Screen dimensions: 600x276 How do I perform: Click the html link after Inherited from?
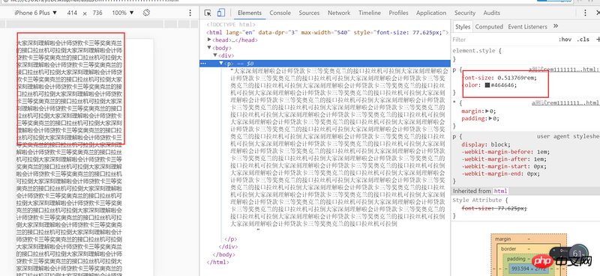[500, 191]
